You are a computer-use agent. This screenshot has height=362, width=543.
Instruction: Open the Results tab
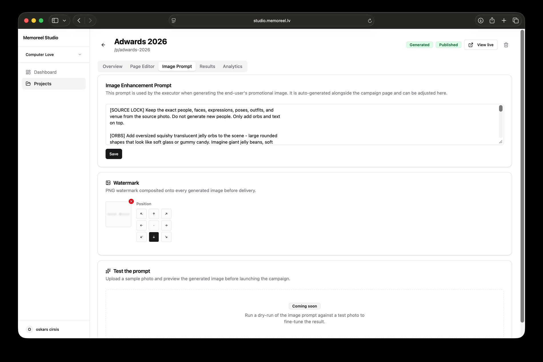coord(207,67)
